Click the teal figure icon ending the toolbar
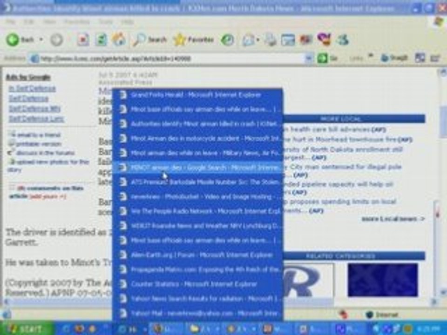This screenshot has width=447, height=335. click(343, 40)
